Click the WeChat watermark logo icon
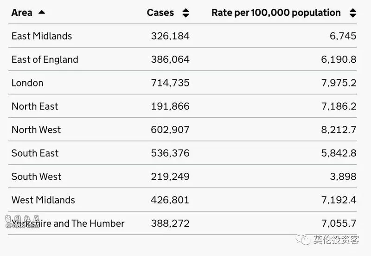The image size is (371, 256). click(x=303, y=239)
